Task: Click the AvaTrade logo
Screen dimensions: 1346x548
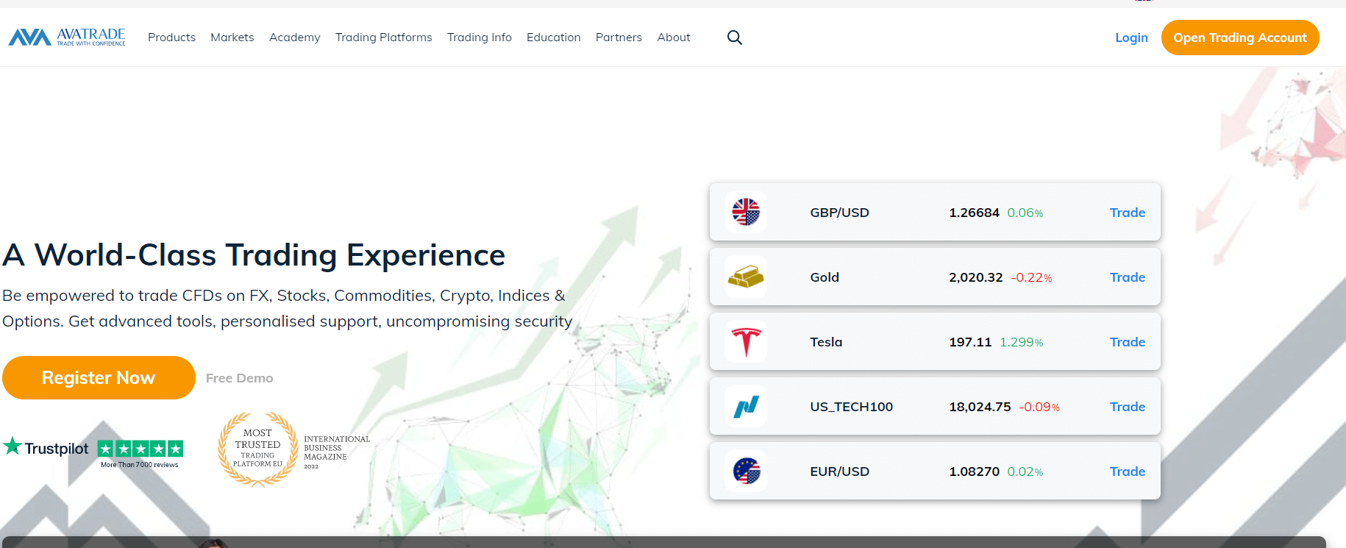Action: click(x=67, y=37)
